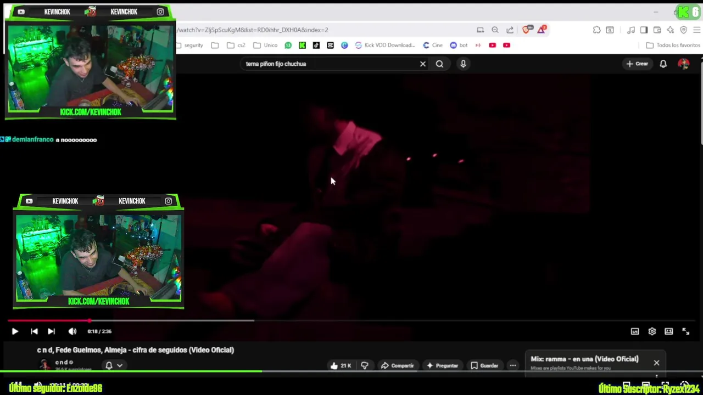Open the second YouTube bookmark icon
703x395 pixels.
(x=506, y=46)
